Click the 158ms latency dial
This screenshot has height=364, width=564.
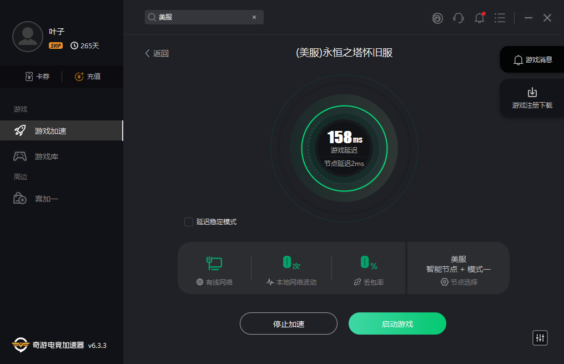pyautogui.click(x=344, y=148)
